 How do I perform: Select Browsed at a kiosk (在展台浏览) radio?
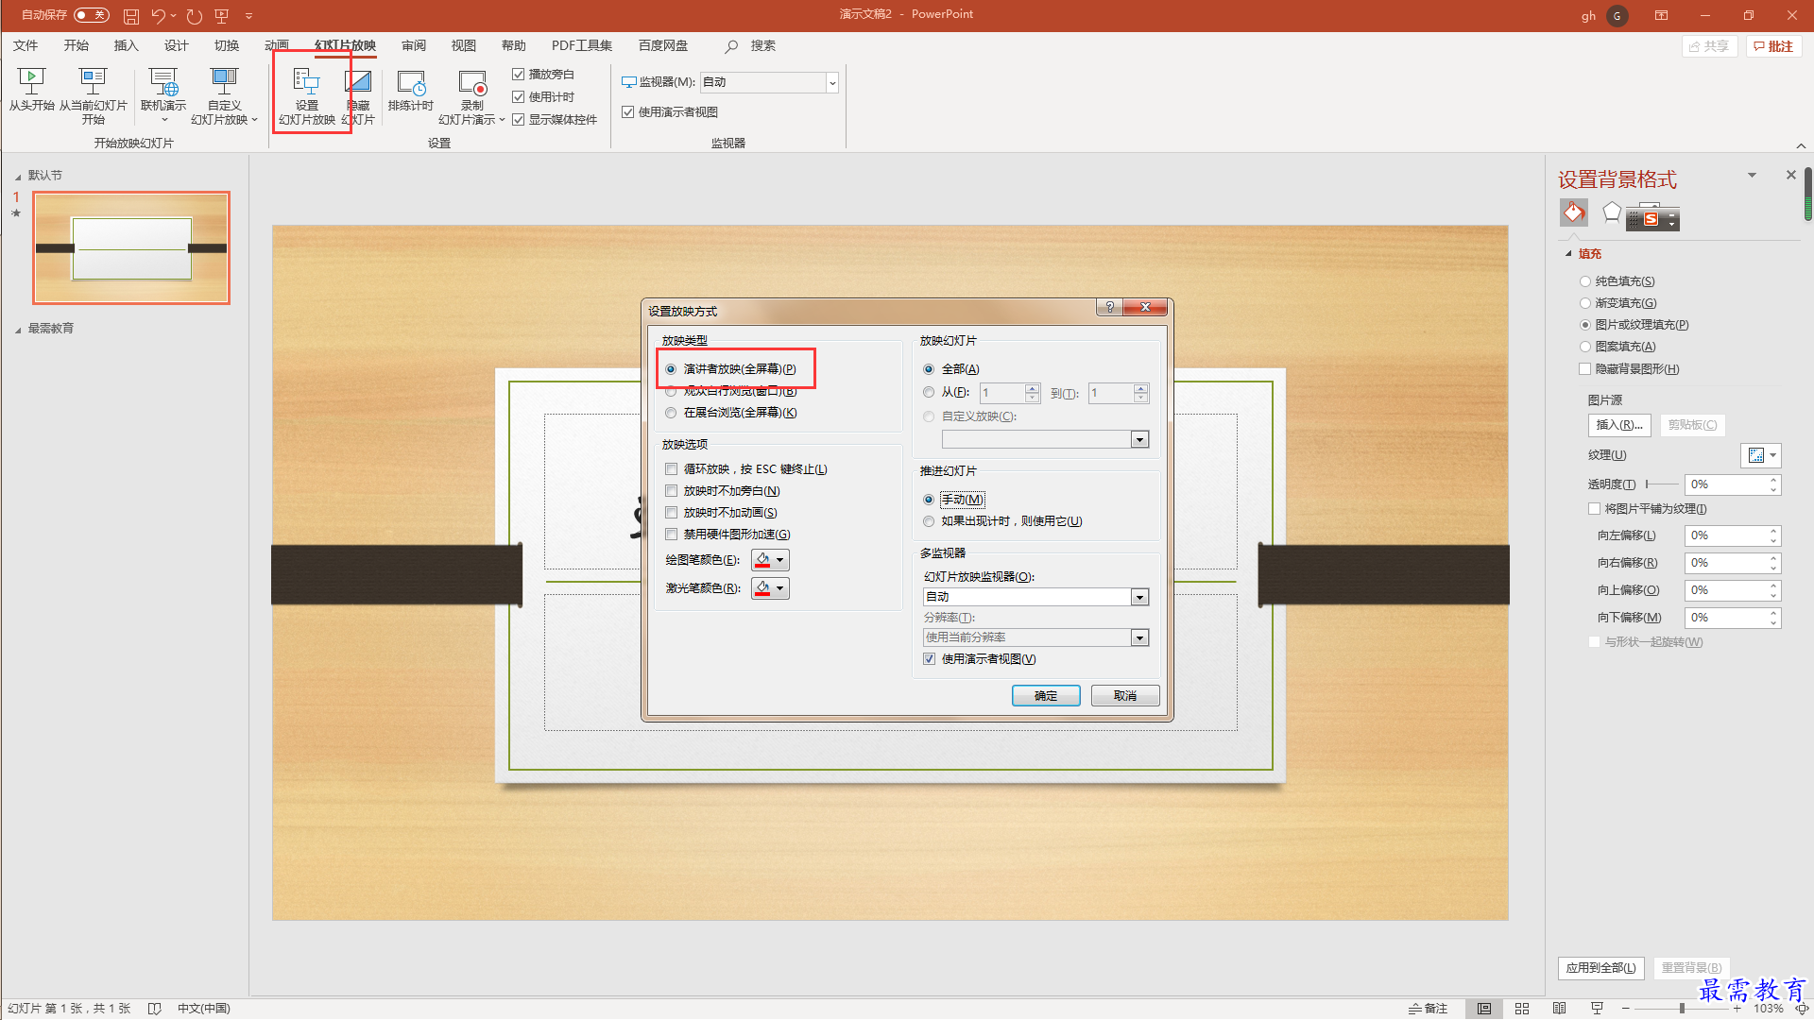pos(671,413)
